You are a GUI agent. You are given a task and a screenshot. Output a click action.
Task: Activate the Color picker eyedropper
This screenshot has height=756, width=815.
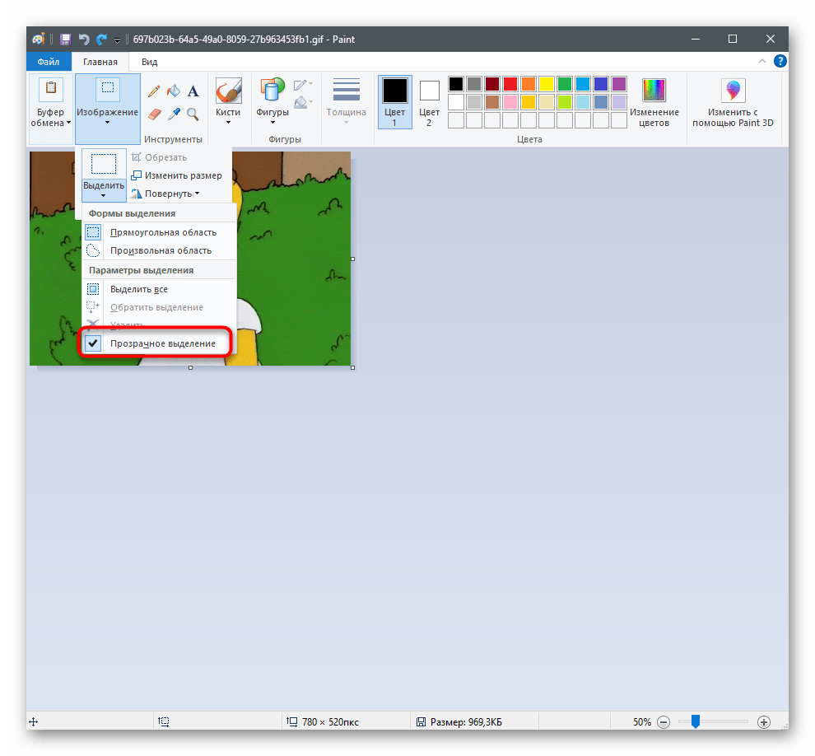pyautogui.click(x=174, y=114)
